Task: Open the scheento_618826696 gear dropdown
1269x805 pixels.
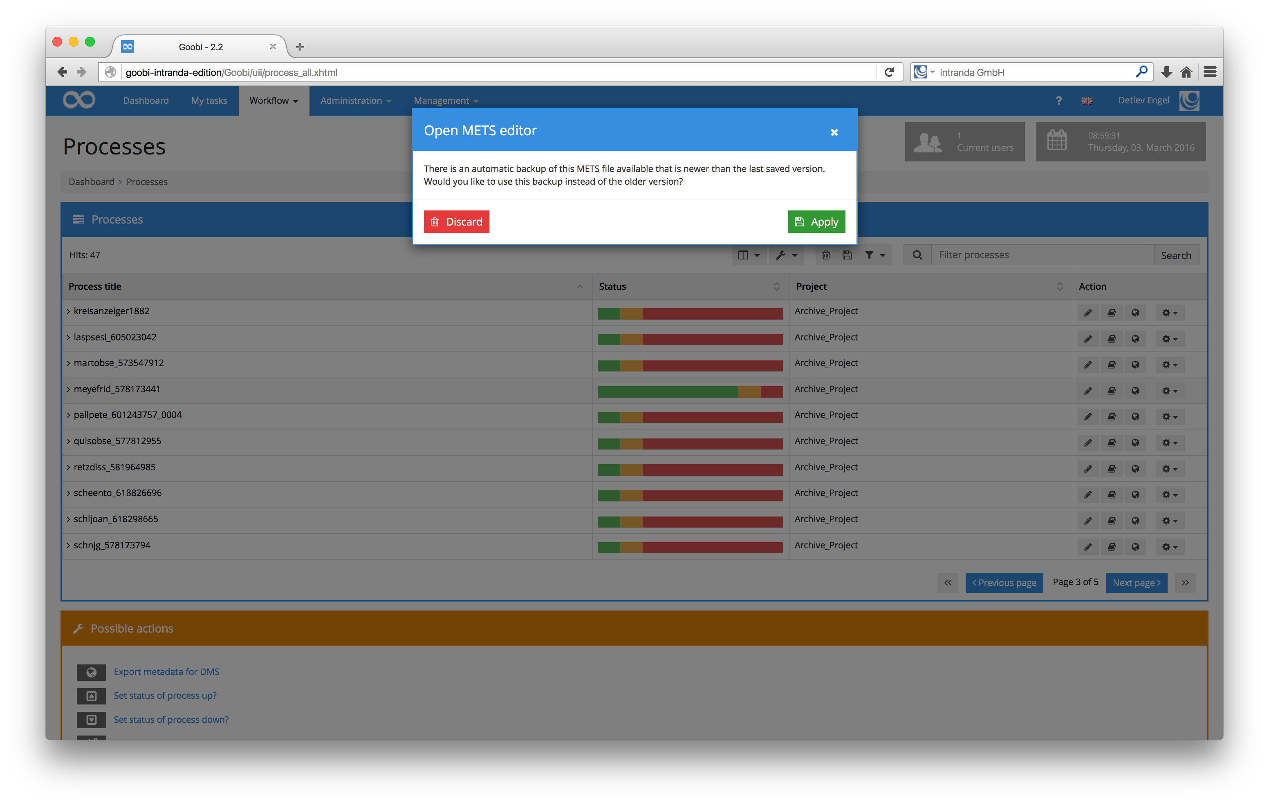Action: (x=1169, y=495)
